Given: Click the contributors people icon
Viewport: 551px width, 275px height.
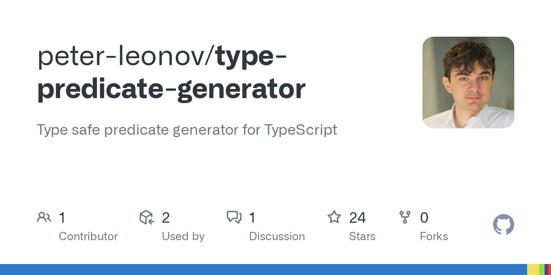Looking at the screenshot, I should pos(44,217).
